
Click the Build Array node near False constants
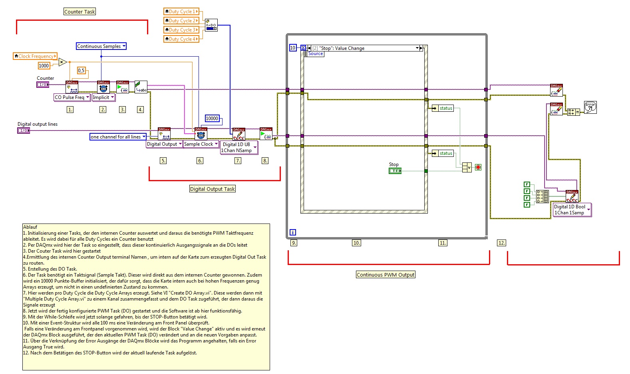[542, 196]
